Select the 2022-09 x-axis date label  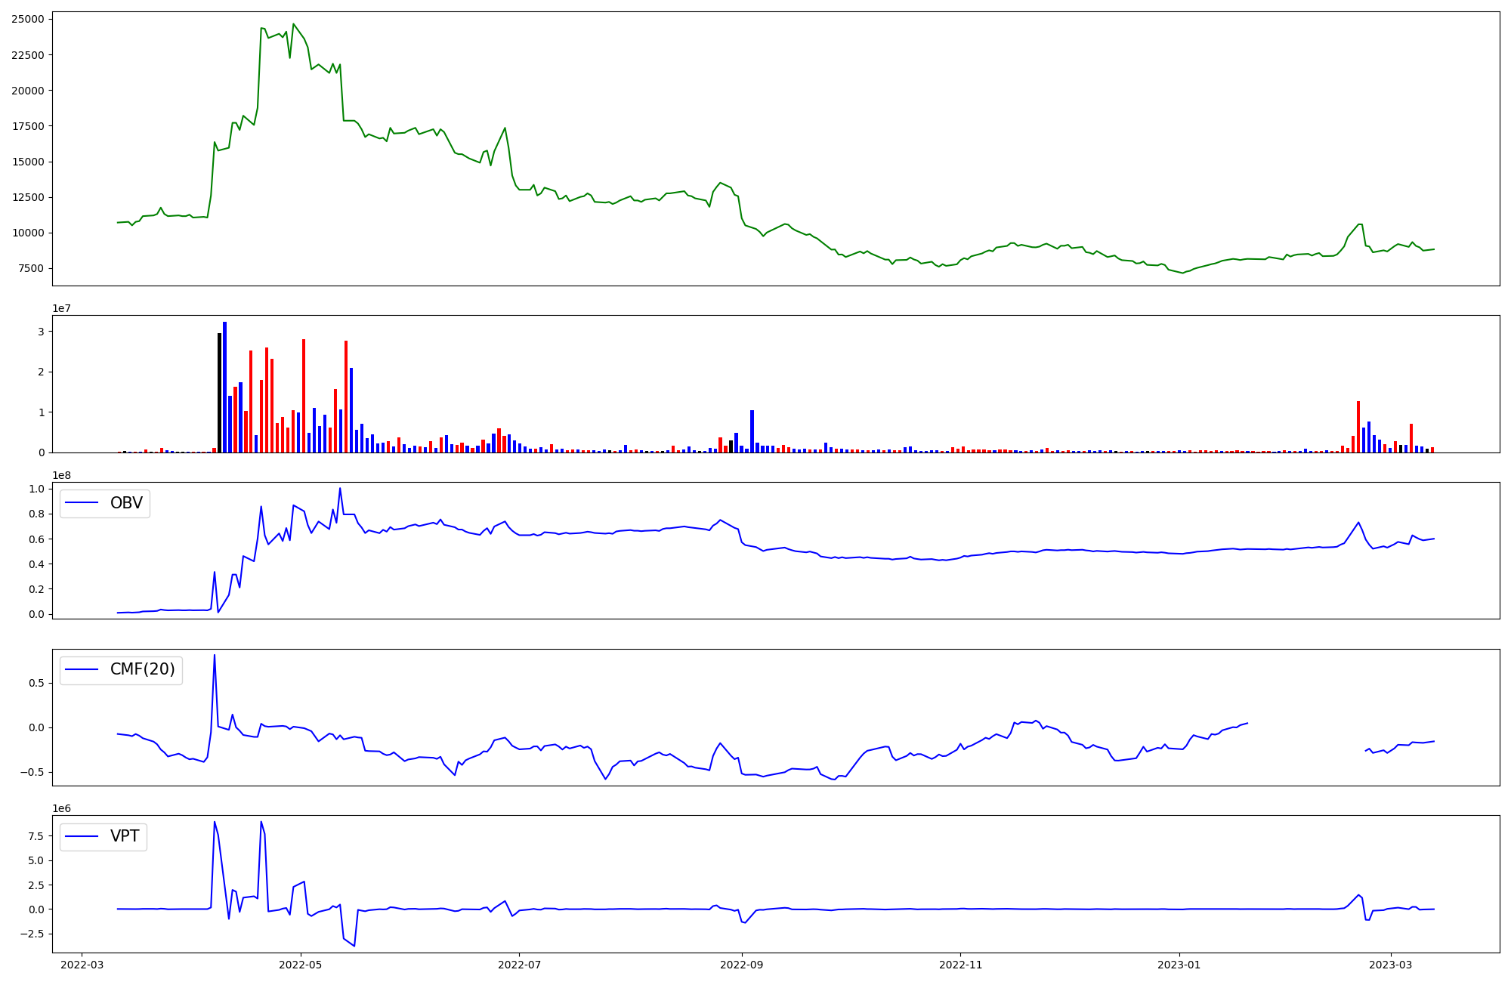[742, 964]
